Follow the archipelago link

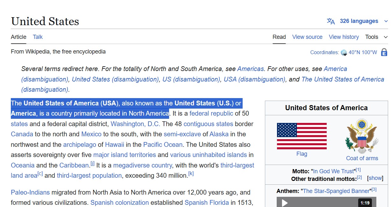pyautogui.click(x=80, y=145)
